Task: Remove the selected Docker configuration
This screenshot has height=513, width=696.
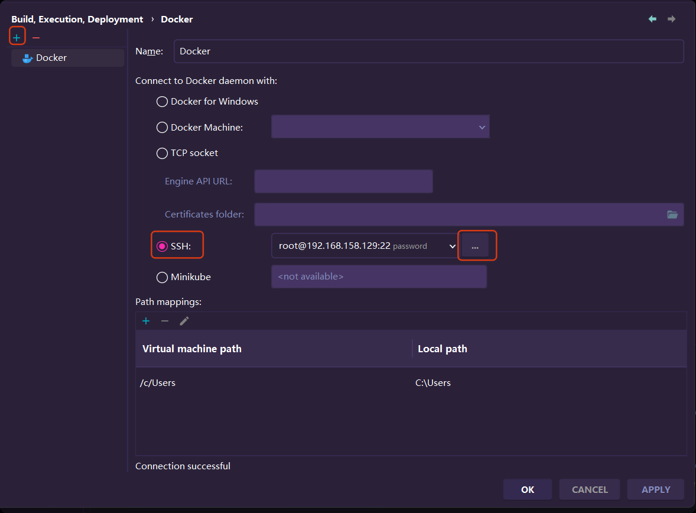Action: pyautogui.click(x=36, y=38)
